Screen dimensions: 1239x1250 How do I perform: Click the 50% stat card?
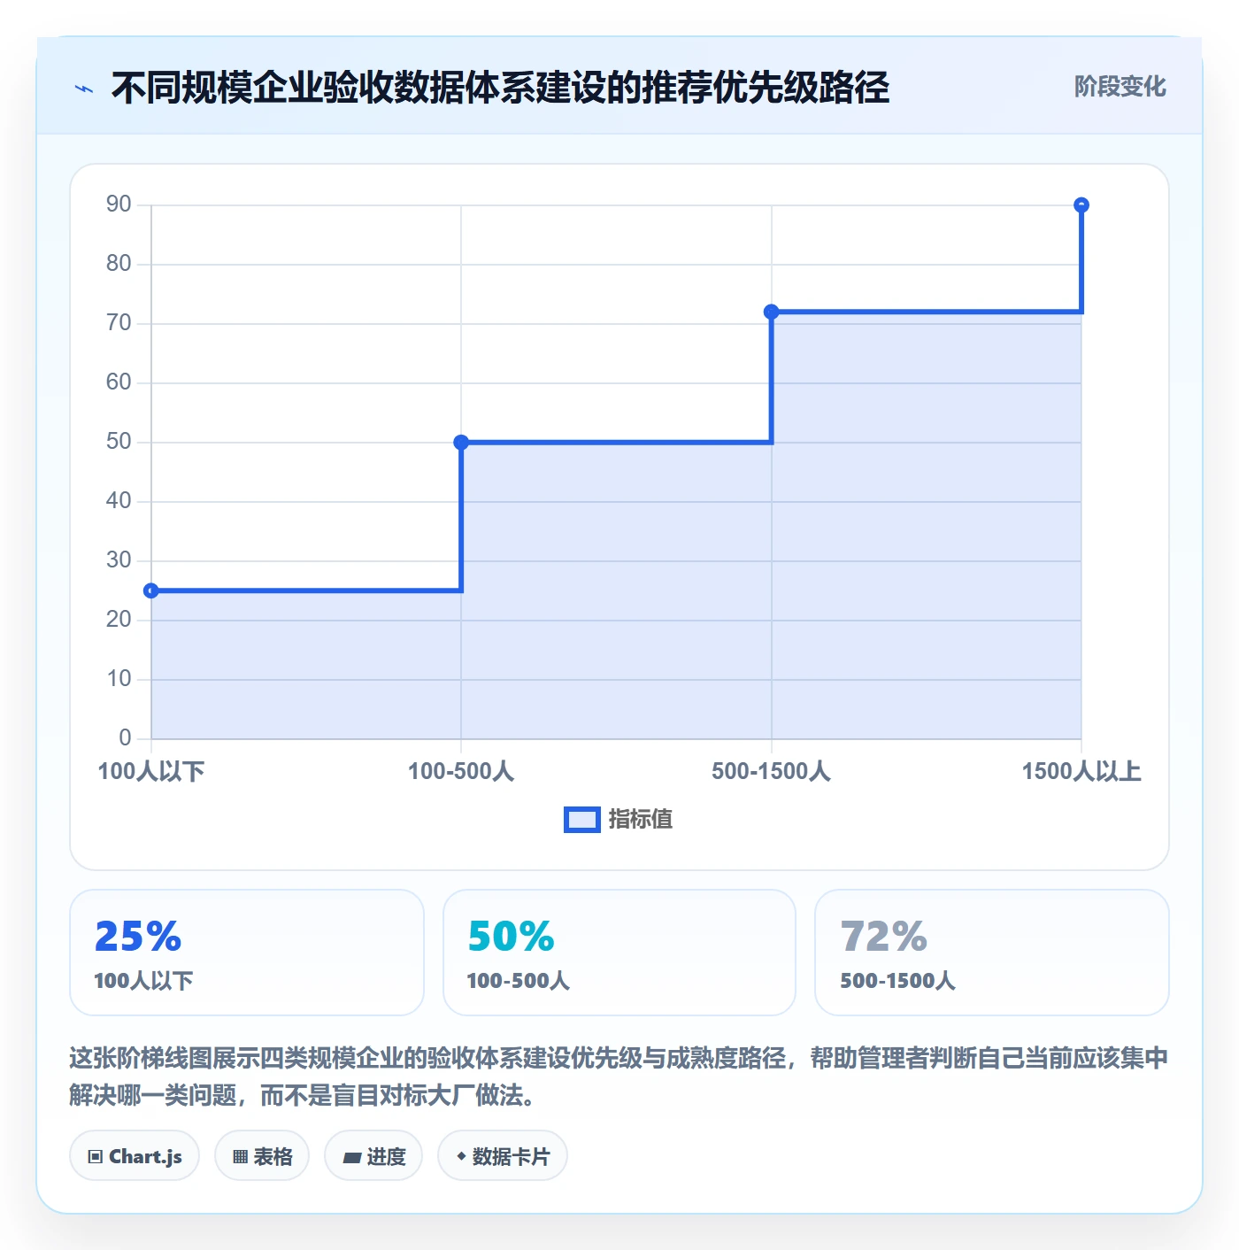[619, 953]
